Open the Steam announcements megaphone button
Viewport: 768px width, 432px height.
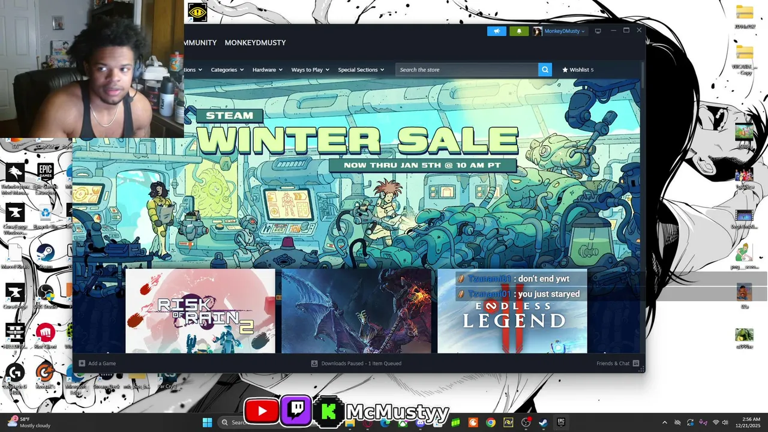(x=497, y=31)
